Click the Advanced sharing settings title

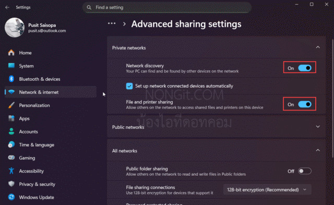(186, 24)
